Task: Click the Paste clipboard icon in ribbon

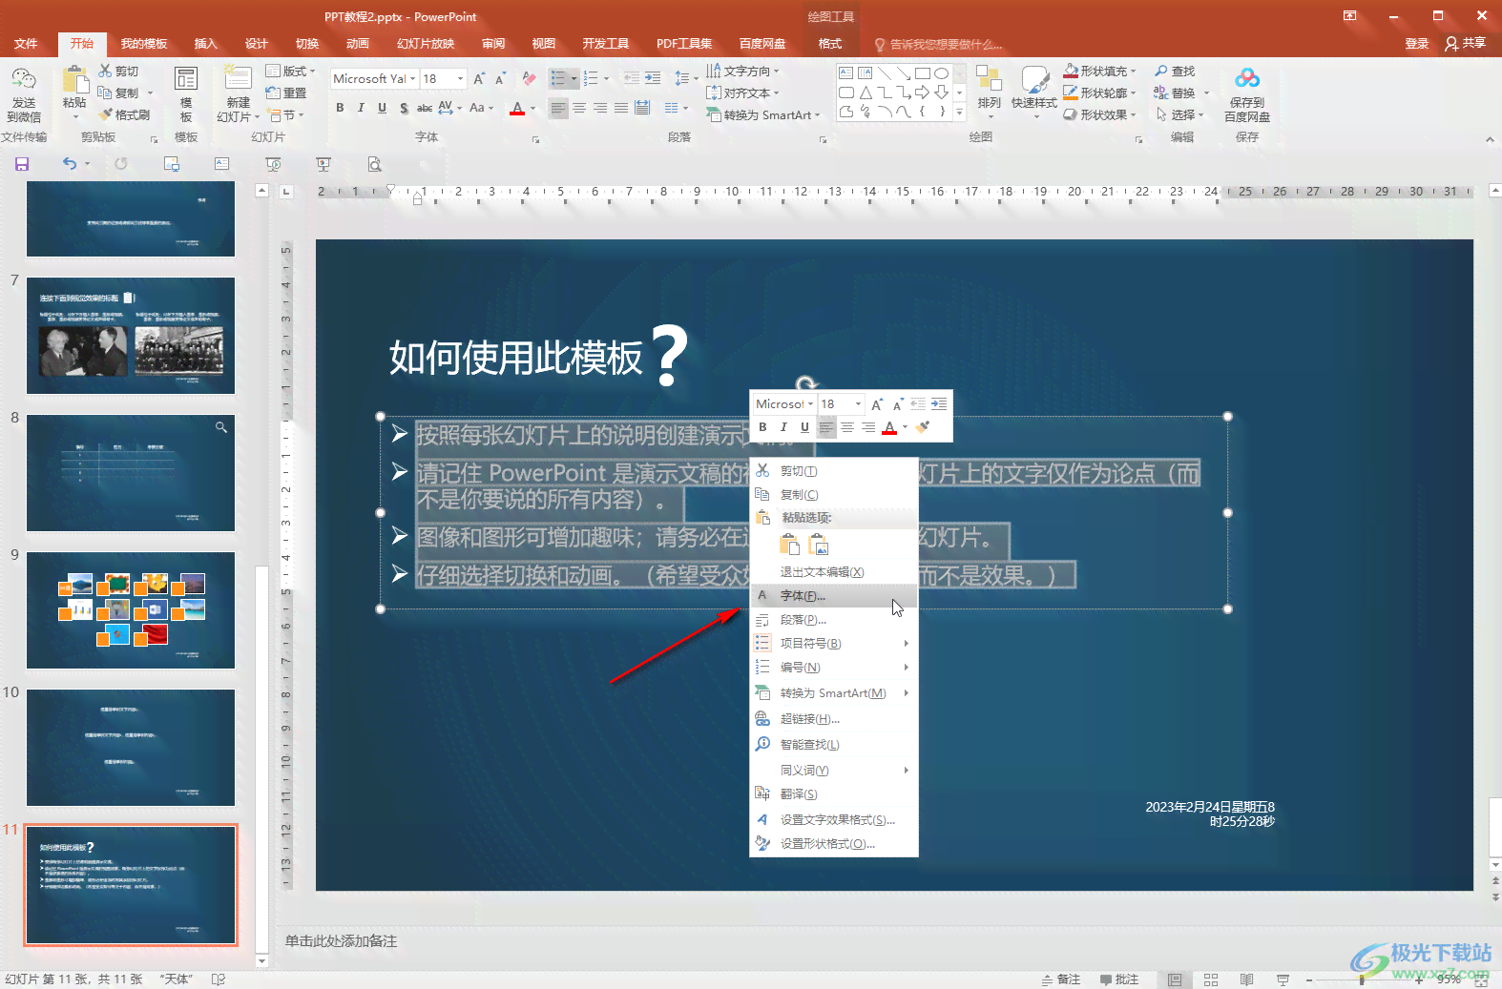Action: (x=73, y=79)
